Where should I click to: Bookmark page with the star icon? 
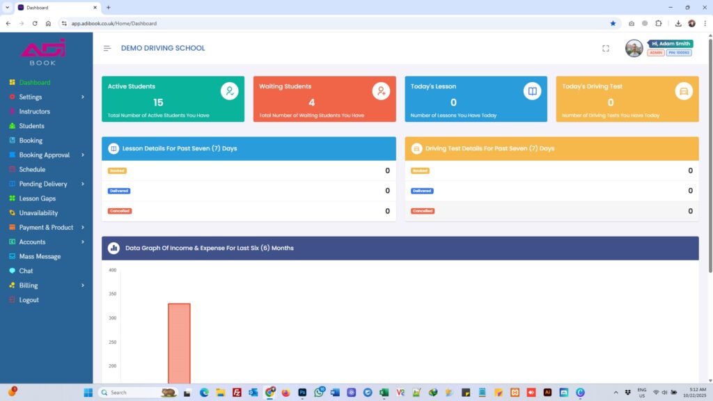[x=613, y=23]
